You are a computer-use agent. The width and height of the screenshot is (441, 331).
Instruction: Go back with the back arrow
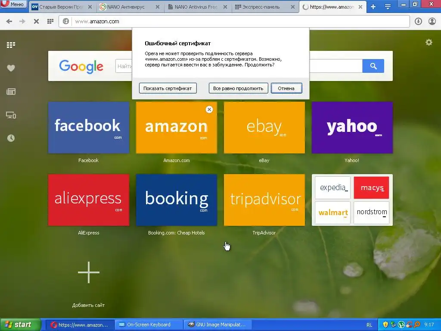pyautogui.click(x=9, y=22)
